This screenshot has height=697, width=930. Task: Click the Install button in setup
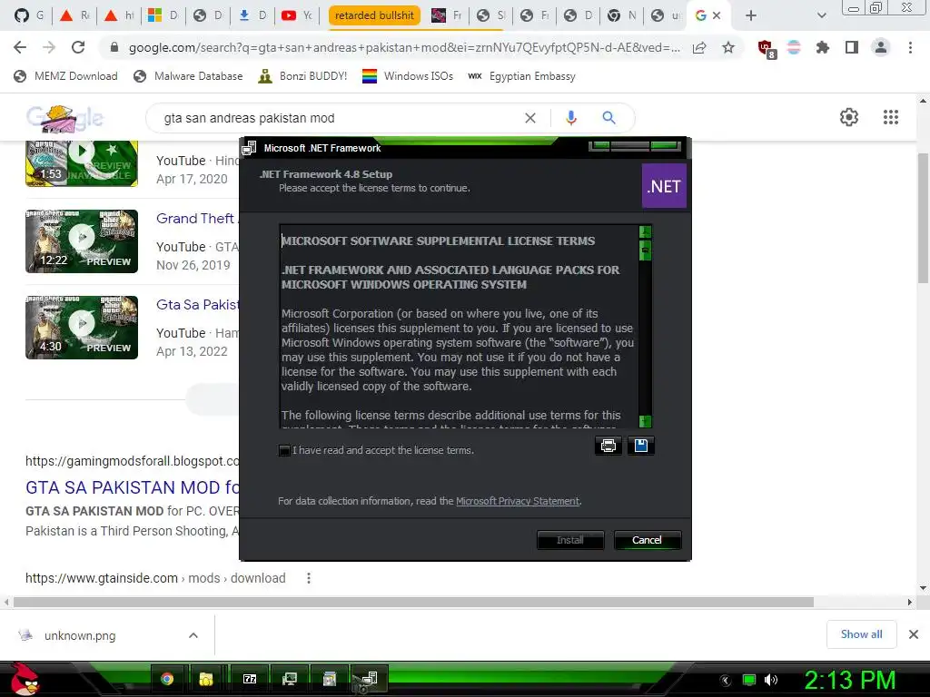570,540
